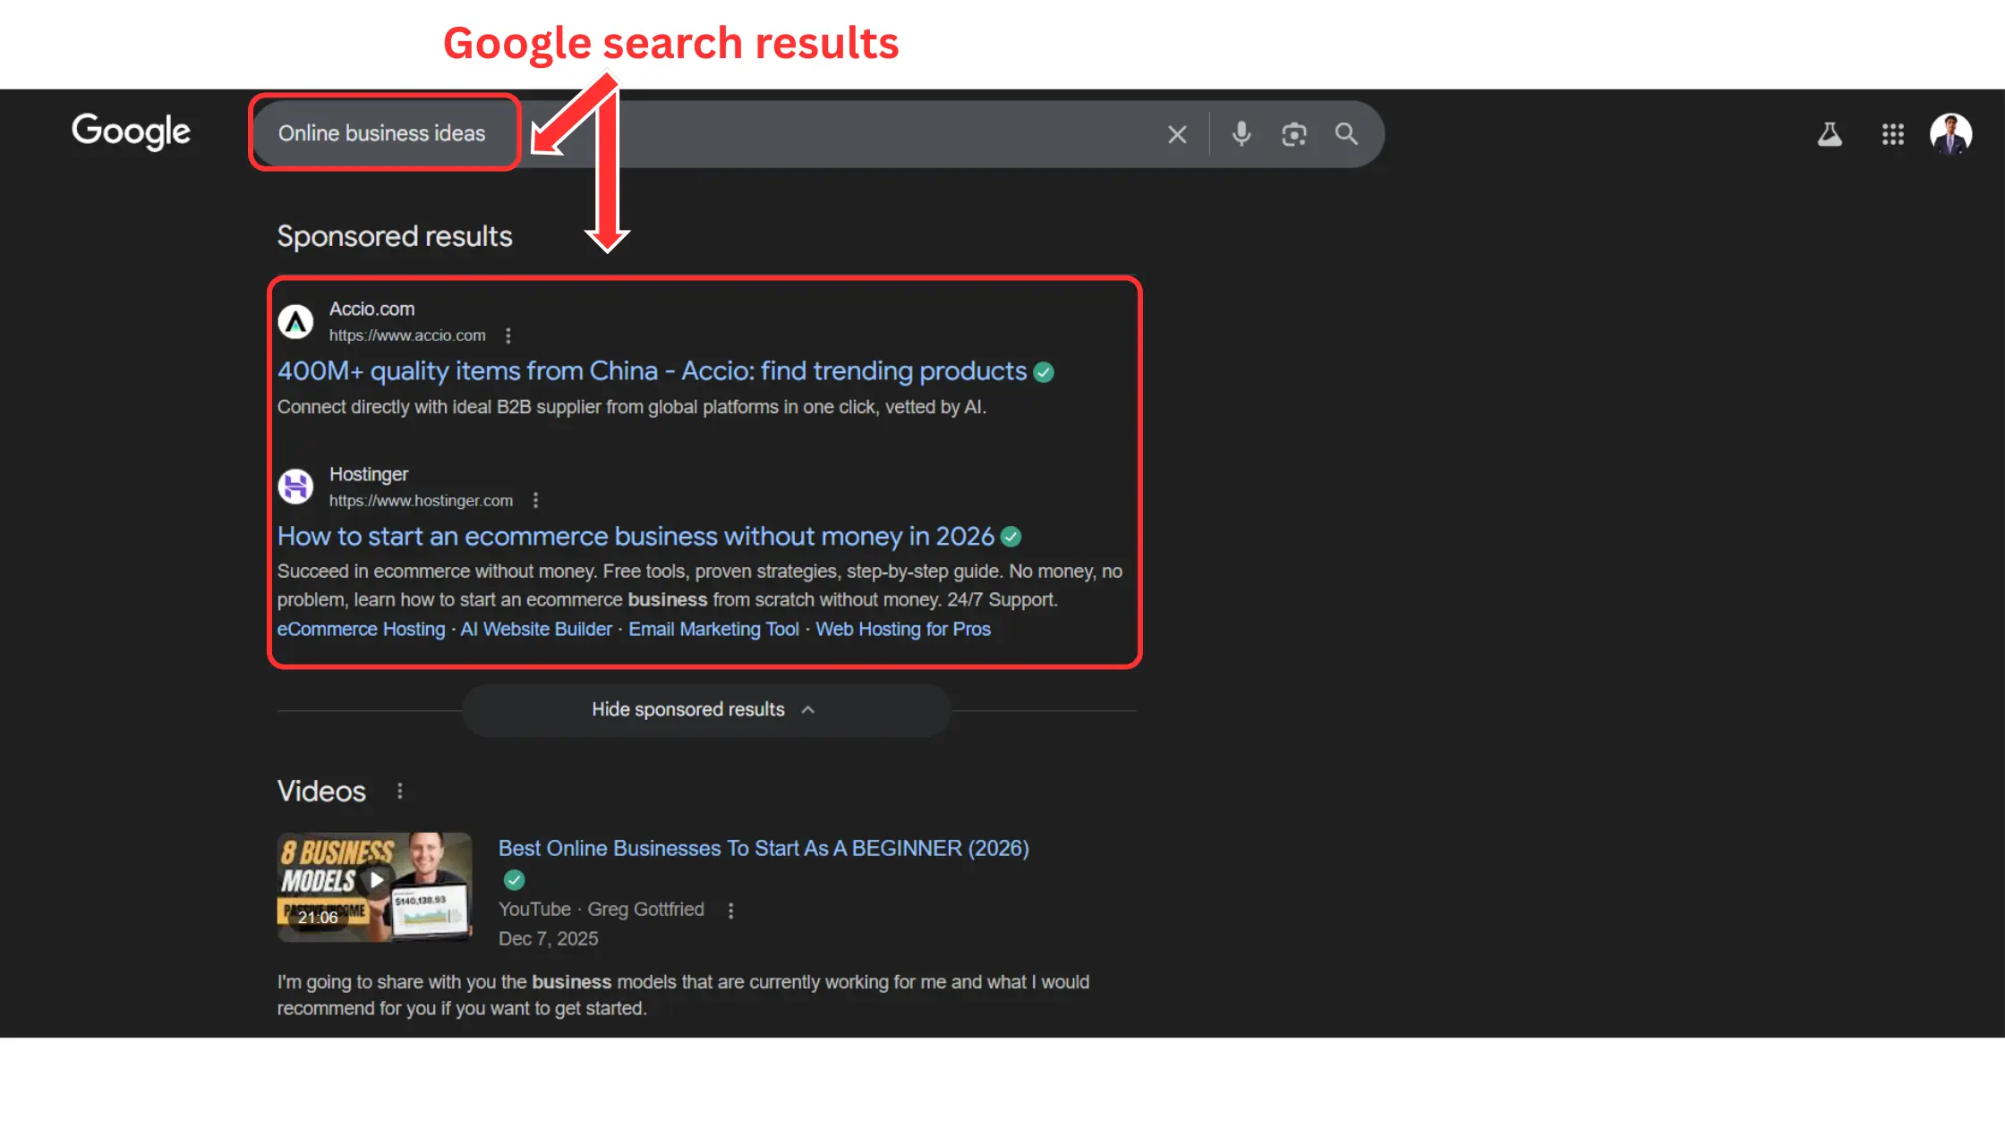The width and height of the screenshot is (2005, 1127).
Task: Start voice search with the microphone icon
Action: tap(1241, 134)
